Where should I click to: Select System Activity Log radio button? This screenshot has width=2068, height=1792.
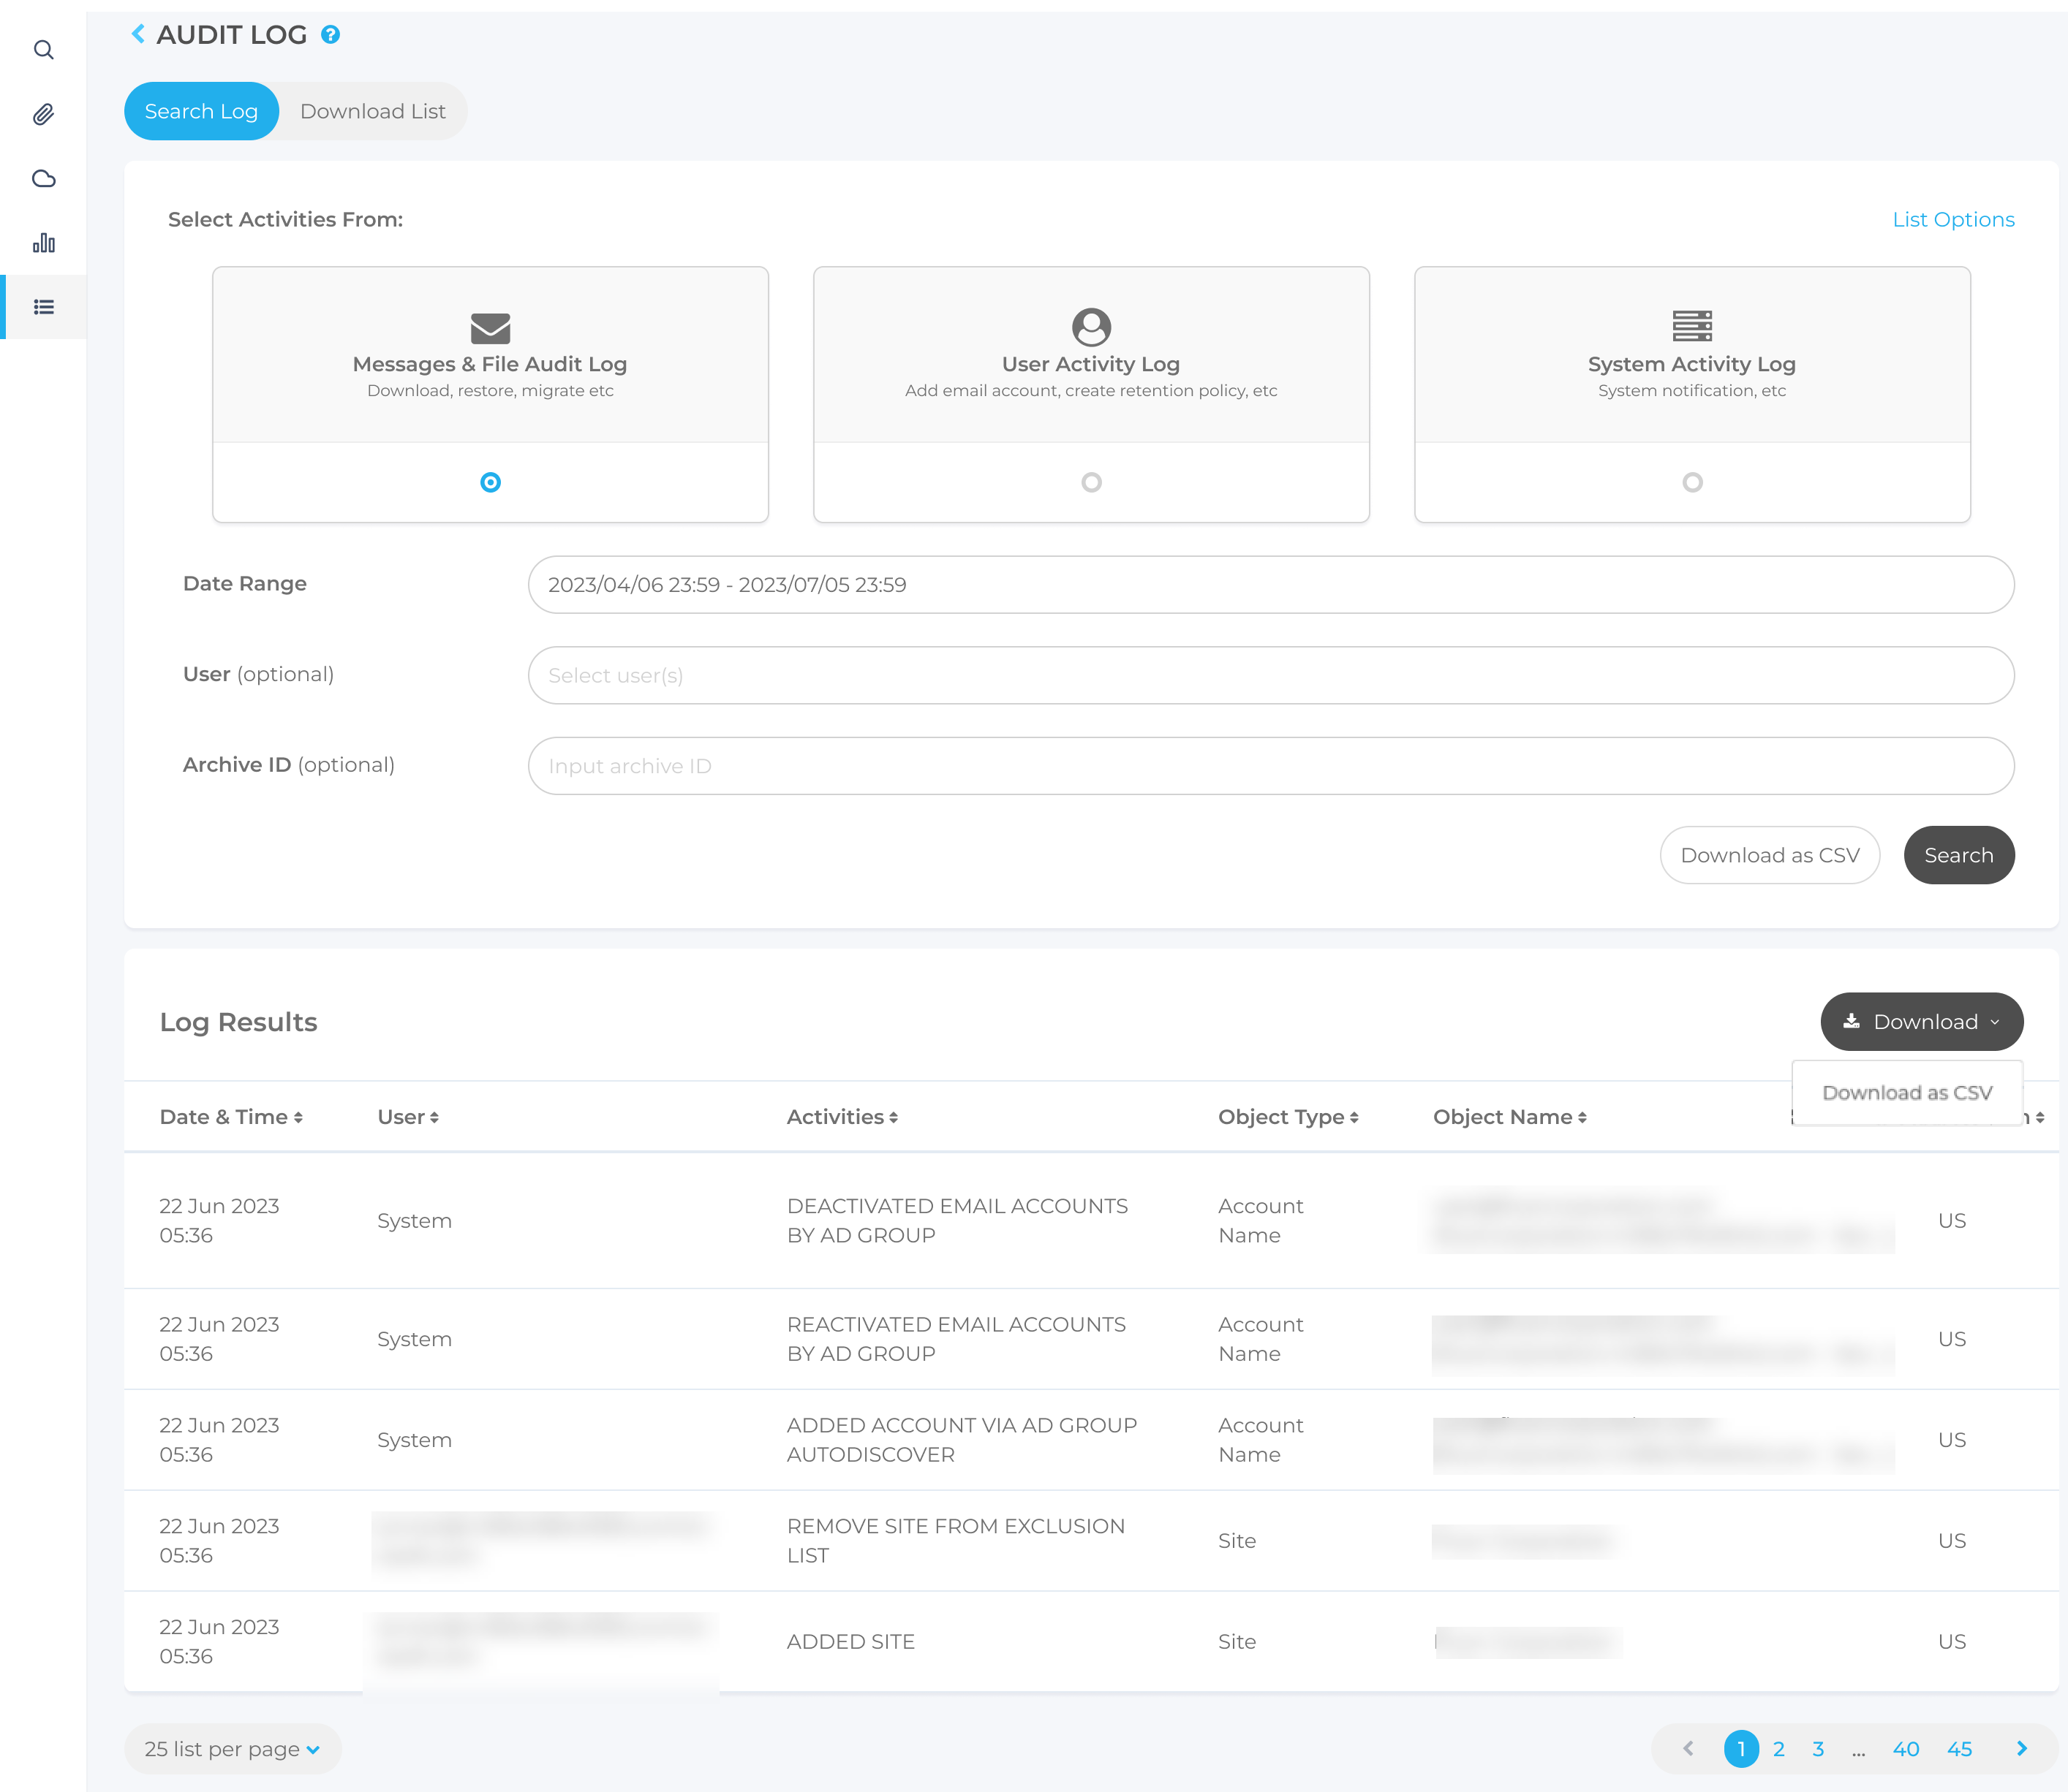click(1692, 482)
